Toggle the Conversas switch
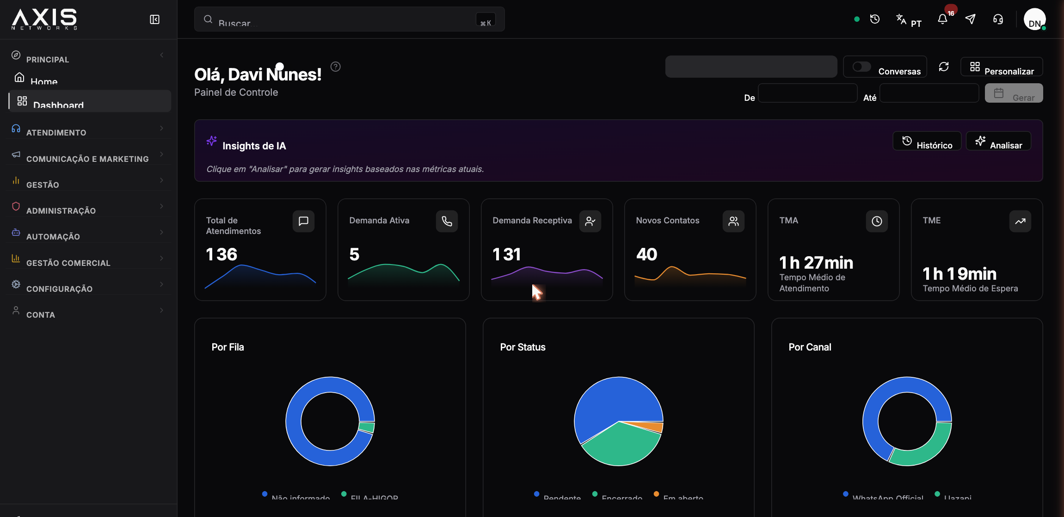 (861, 67)
